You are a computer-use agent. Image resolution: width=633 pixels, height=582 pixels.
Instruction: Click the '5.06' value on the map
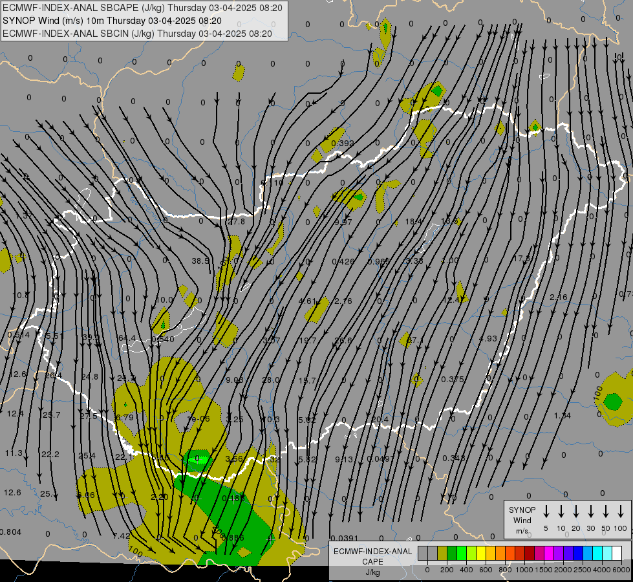click(86, 495)
